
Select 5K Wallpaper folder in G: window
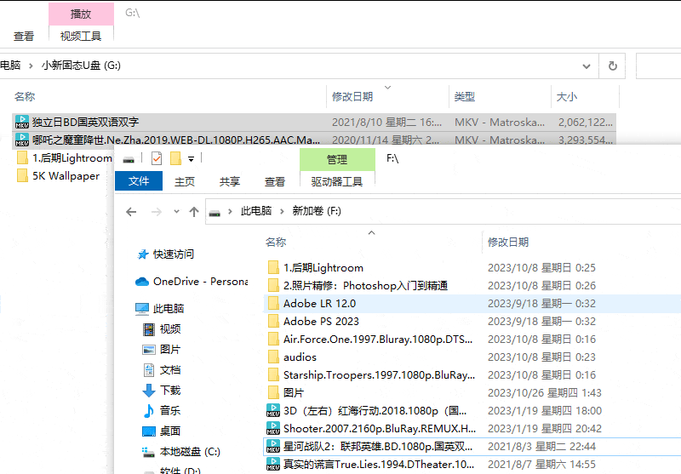(x=59, y=176)
